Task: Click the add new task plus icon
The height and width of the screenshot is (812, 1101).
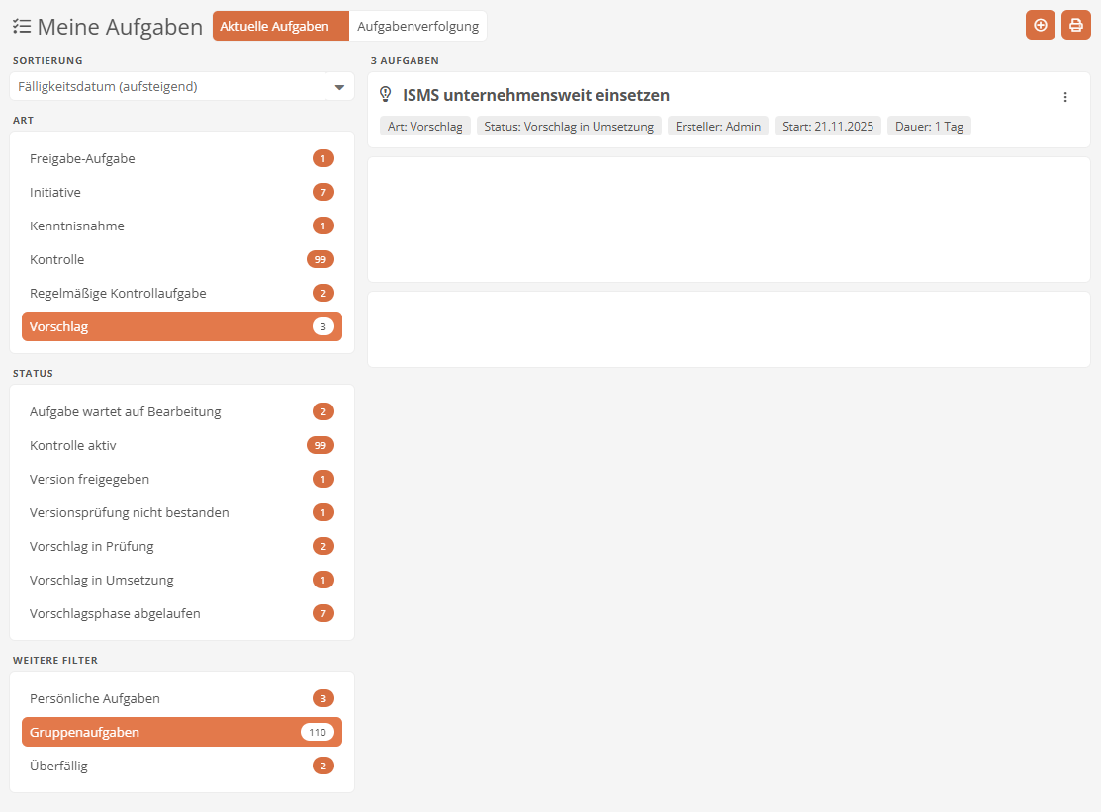Action: [1040, 25]
